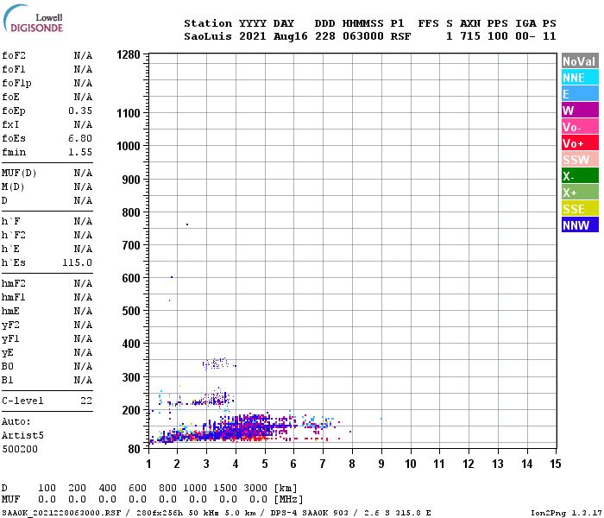Select the SSW salmon legend swatch

(x=580, y=160)
